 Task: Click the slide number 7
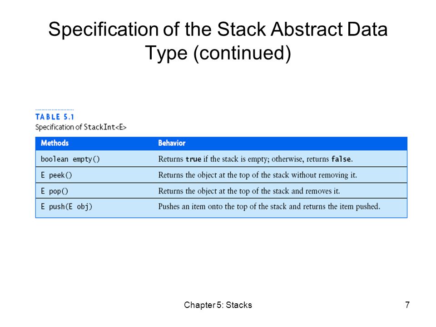407,305
